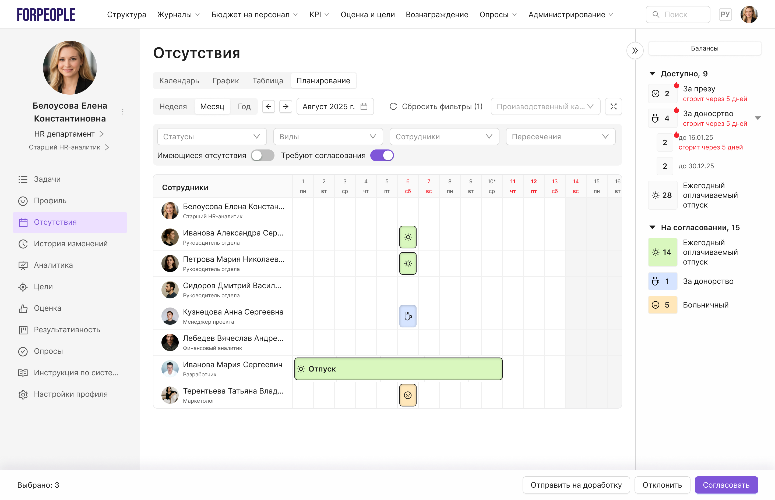
Task: Disable the Требуют согласования toggle
Action: 382,156
